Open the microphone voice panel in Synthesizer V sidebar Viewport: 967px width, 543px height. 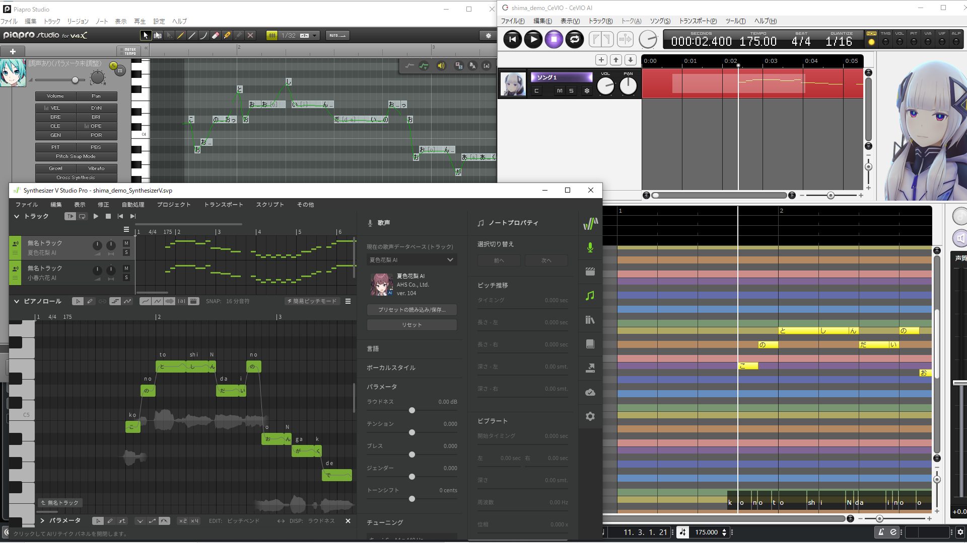click(590, 247)
